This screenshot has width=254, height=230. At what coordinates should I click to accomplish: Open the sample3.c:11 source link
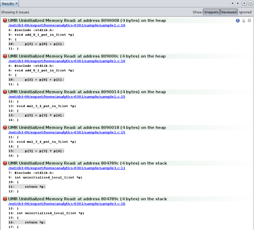tap(67, 168)
